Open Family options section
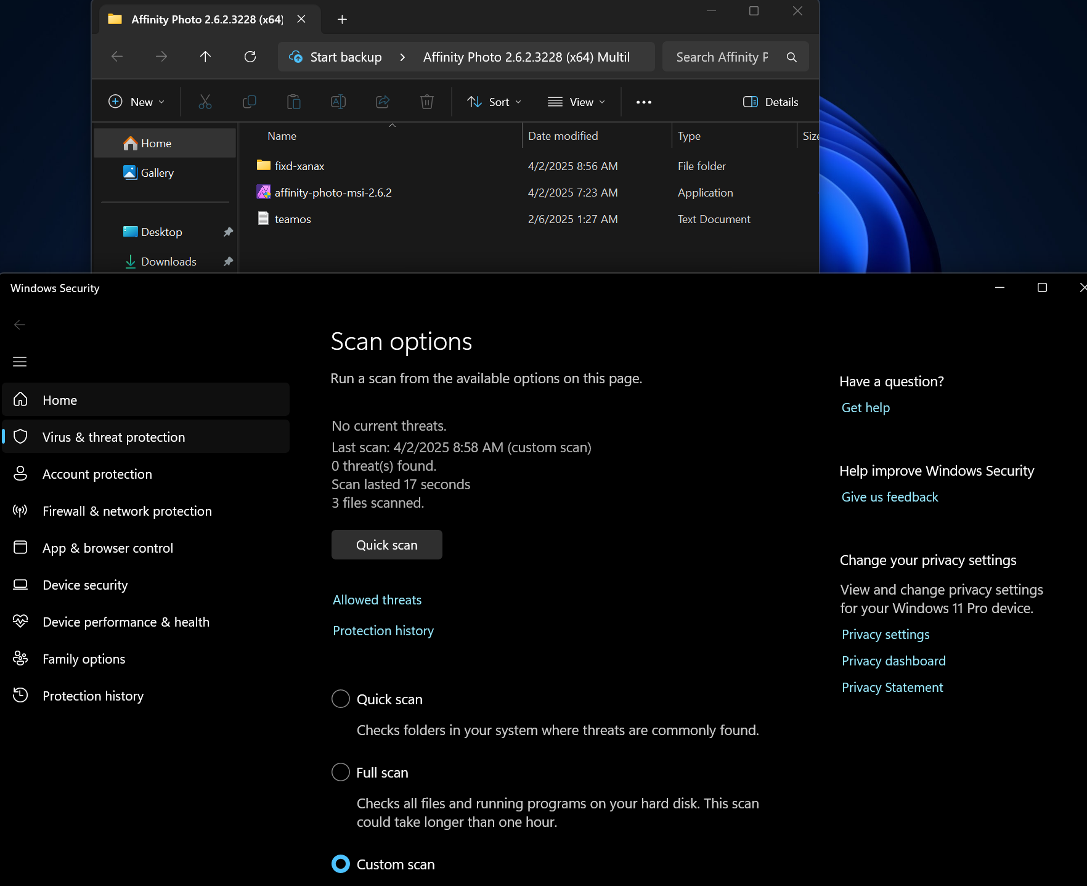Screen dimensions: 1087x886 point(146,659)
